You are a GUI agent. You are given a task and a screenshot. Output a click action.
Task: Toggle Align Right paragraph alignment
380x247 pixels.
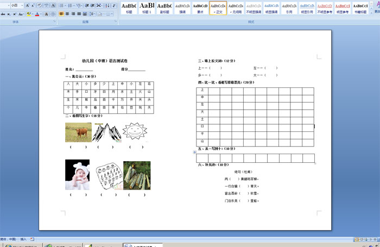(73, 14)
